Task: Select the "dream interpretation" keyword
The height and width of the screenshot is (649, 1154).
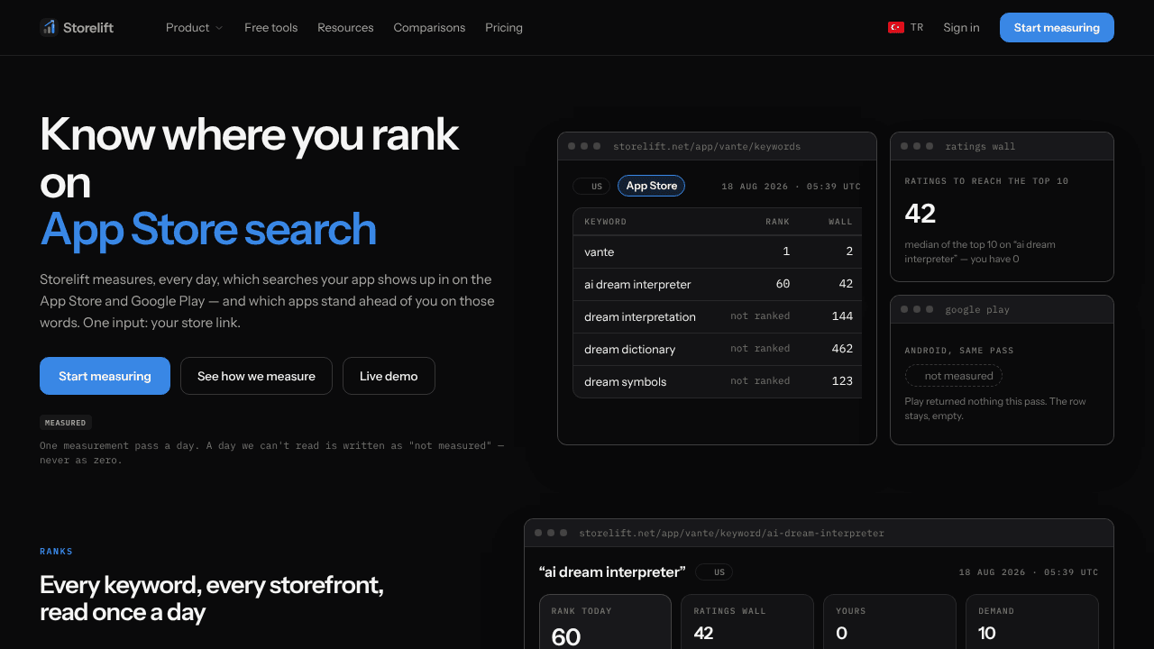Action: tap(640, 317)
